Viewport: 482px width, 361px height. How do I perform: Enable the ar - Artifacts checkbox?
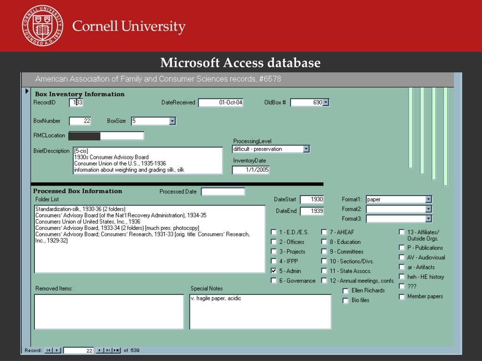(x=402, y=267)
